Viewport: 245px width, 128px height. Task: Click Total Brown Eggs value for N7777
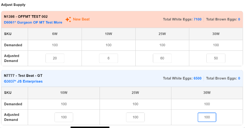pyautogui.click(x=239, y=78)
